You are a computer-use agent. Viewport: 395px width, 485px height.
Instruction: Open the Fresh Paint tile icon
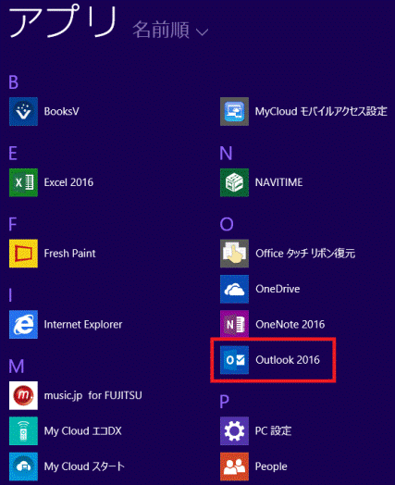[23, 254]
